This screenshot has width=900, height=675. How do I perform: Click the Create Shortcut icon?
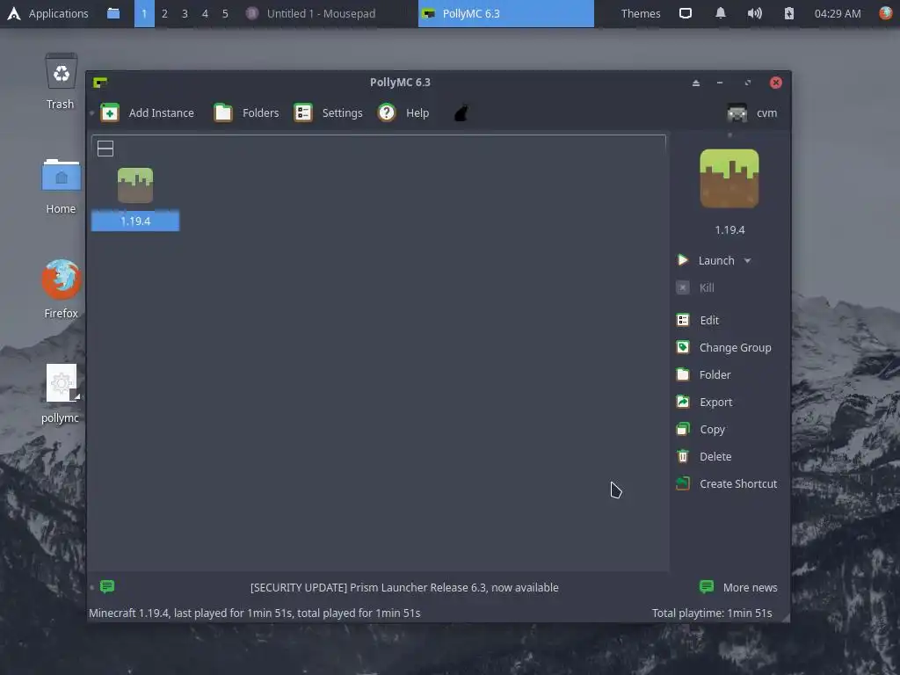point(682,484)
